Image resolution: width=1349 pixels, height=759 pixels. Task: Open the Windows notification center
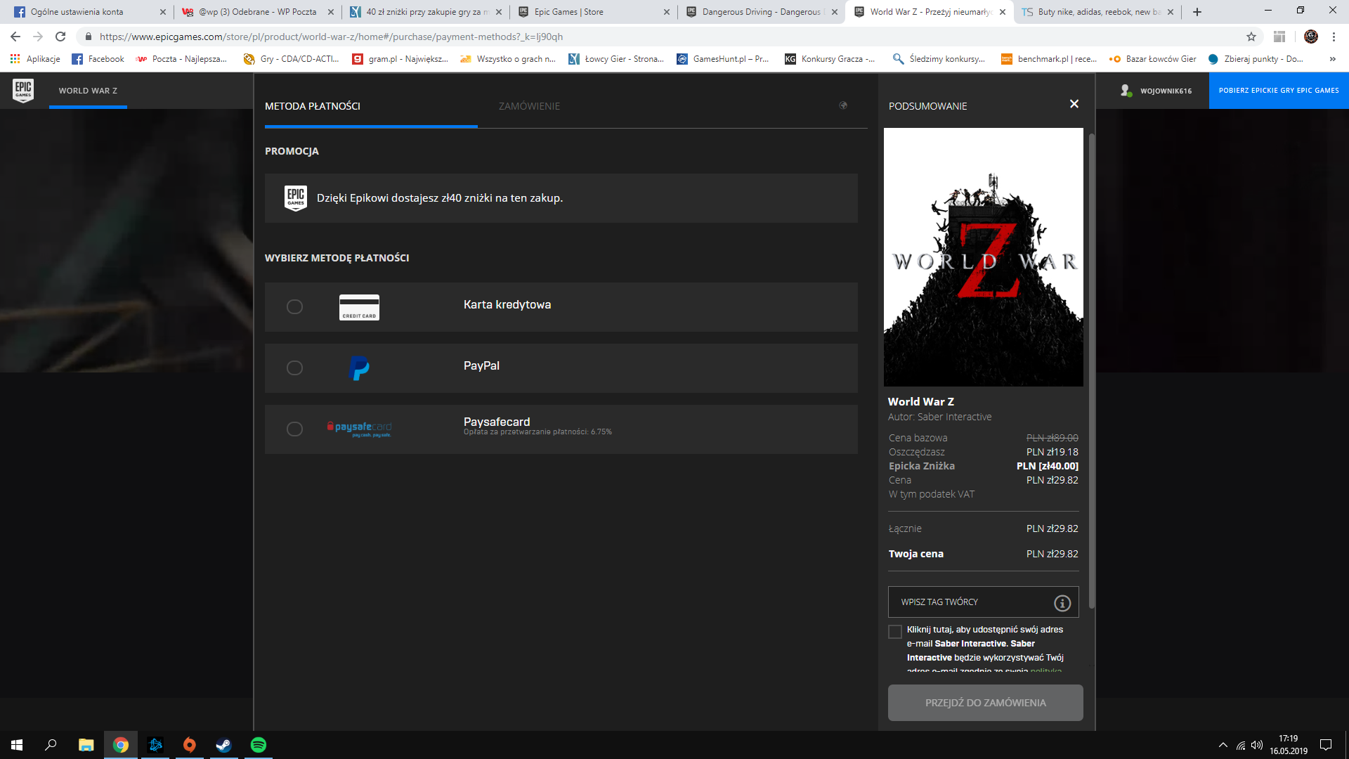tap(1326, 745)
